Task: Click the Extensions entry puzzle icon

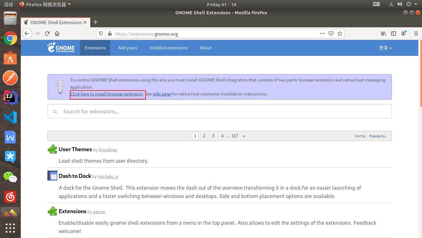Action: (52, 211)
